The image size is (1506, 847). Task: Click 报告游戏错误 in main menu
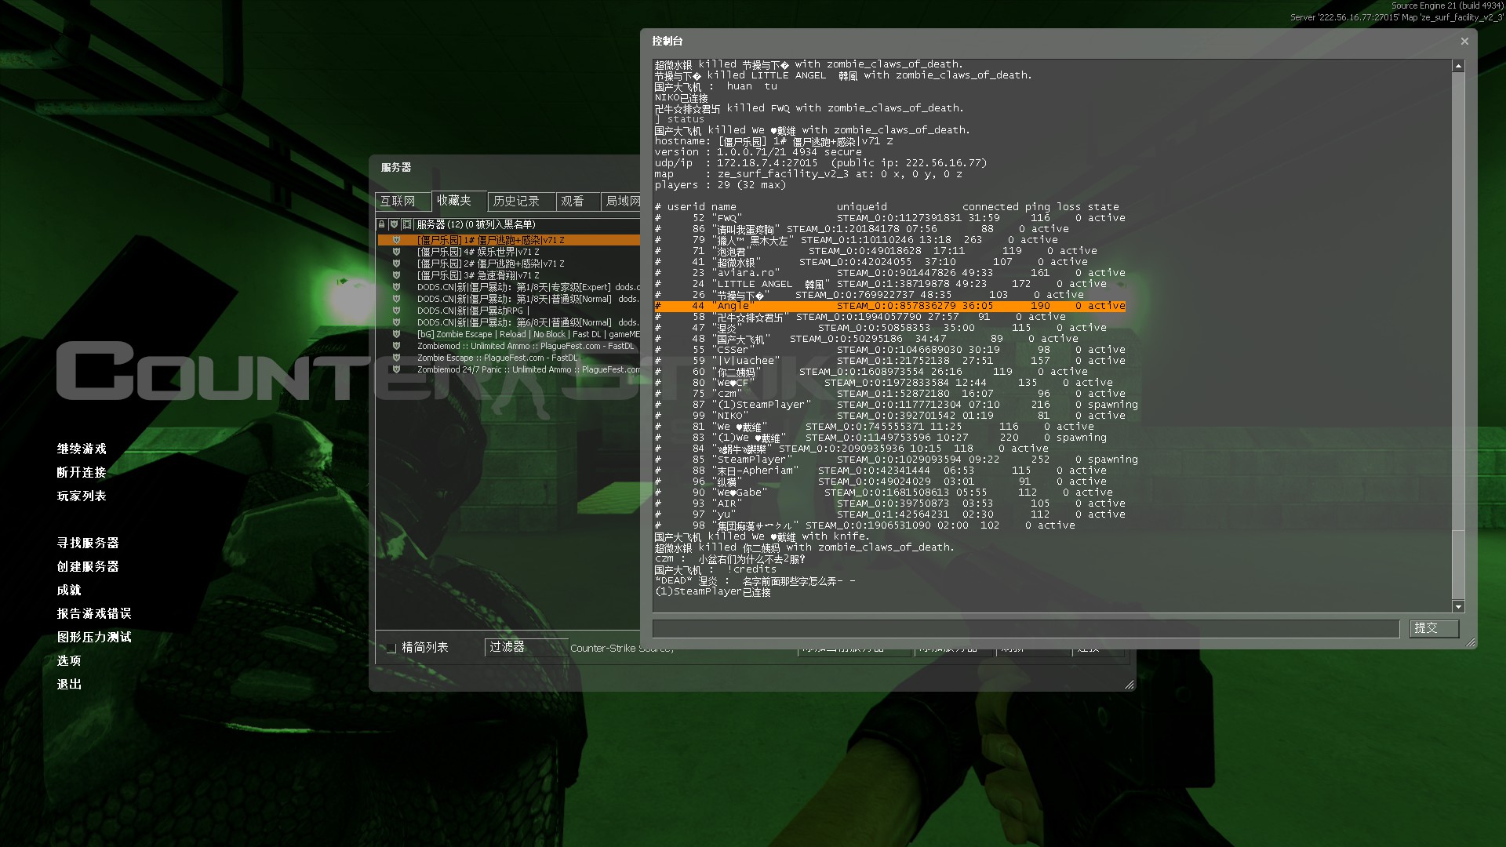click(x=94, y=613)
